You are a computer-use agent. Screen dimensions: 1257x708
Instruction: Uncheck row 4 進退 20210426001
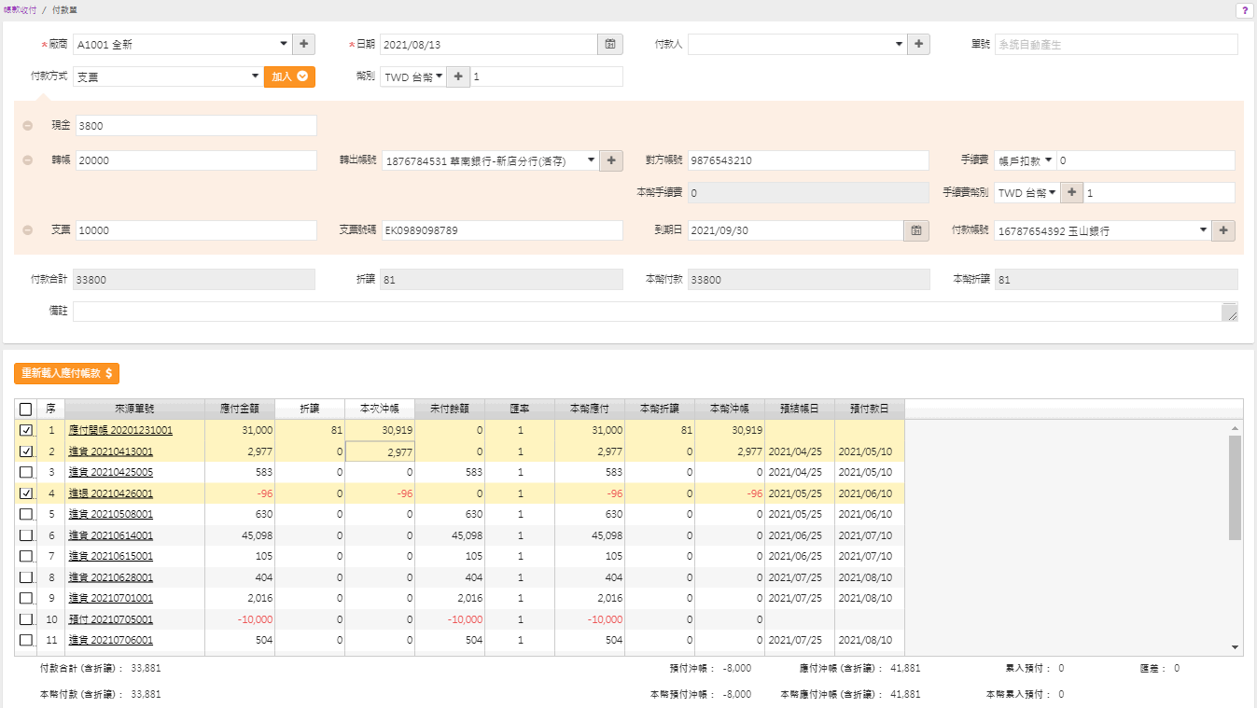pos(26,493)
